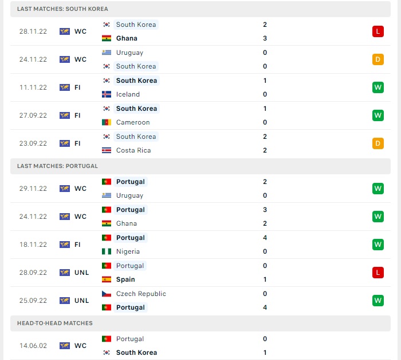Screen dimensions: 401x360
Task: Select the Portugal team name in Uruguay match
Action: 131,182
